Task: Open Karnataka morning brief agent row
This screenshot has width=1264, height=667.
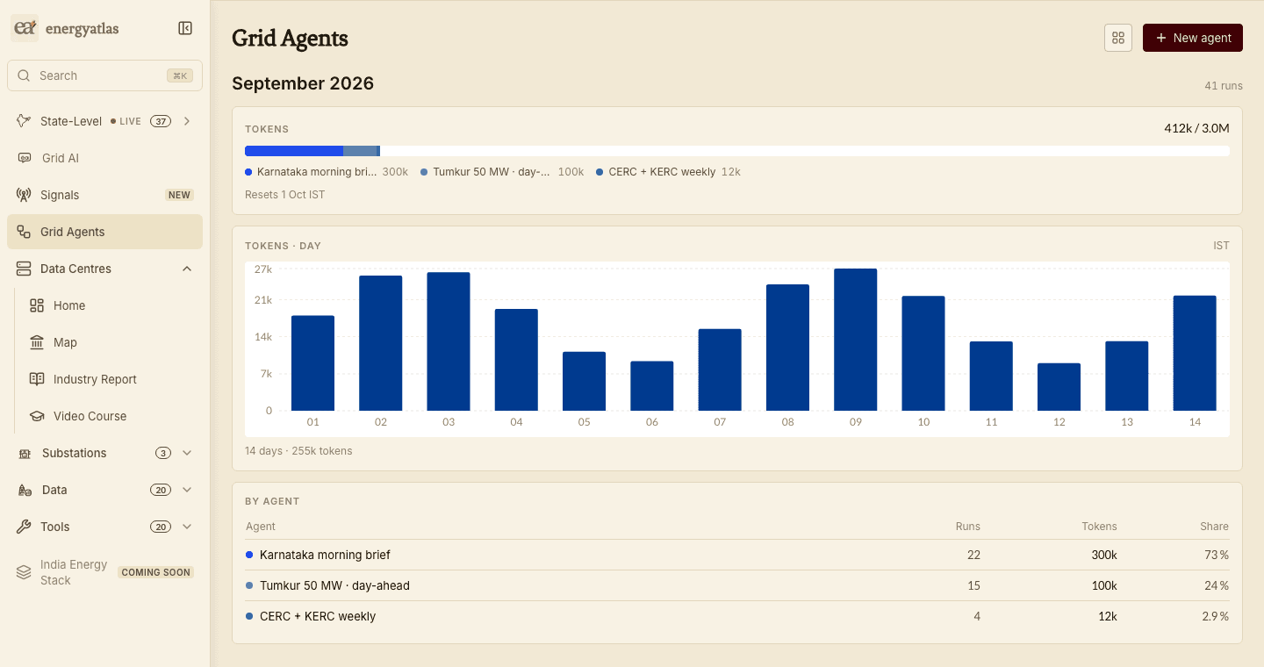Action: point(737,555)
